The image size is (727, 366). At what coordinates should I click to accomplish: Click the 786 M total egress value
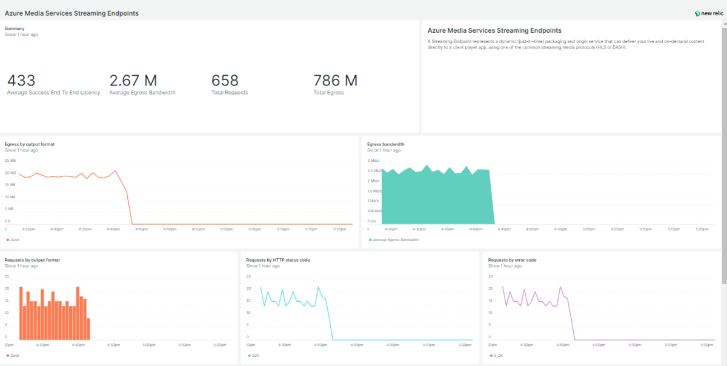(x=335, y=80)
